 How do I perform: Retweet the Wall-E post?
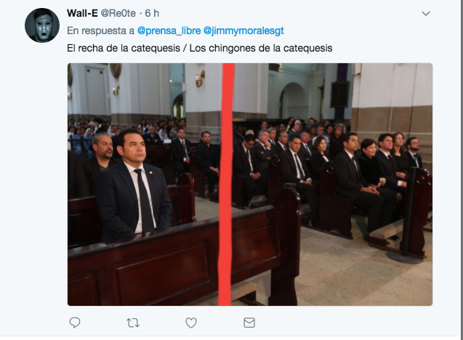tap(133, 323)
